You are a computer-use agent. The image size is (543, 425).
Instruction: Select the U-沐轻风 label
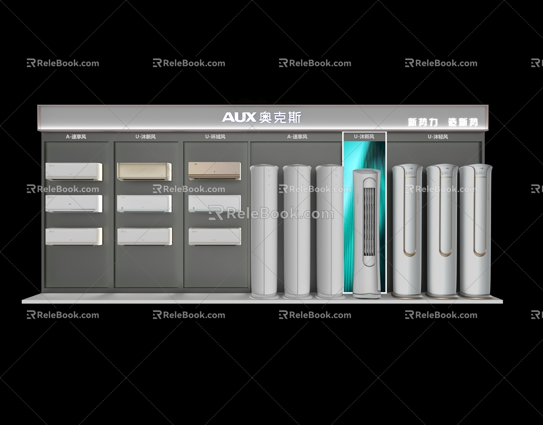438,137
